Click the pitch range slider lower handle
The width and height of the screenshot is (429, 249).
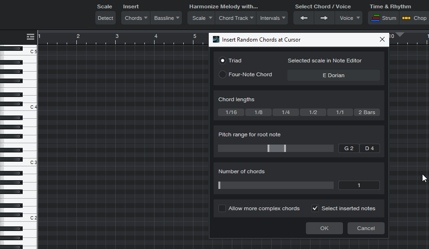click(x=268, y=148)
